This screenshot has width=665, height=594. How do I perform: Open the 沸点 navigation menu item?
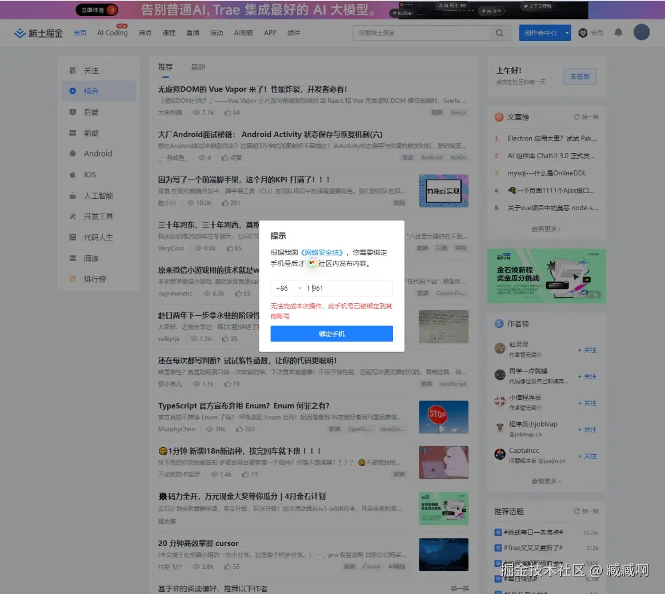pos(145,33)
